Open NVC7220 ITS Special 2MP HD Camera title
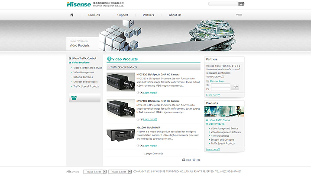Screen dimensions: 311x176 (x=158, y=75)
